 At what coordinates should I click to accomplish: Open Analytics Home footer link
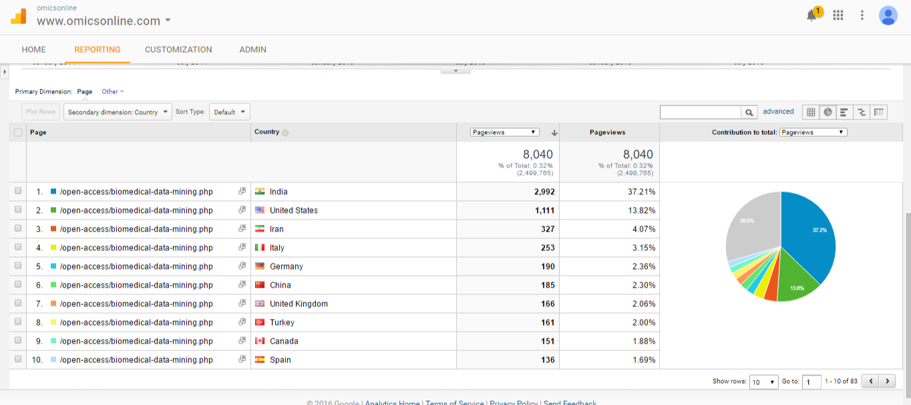(393, 403)
